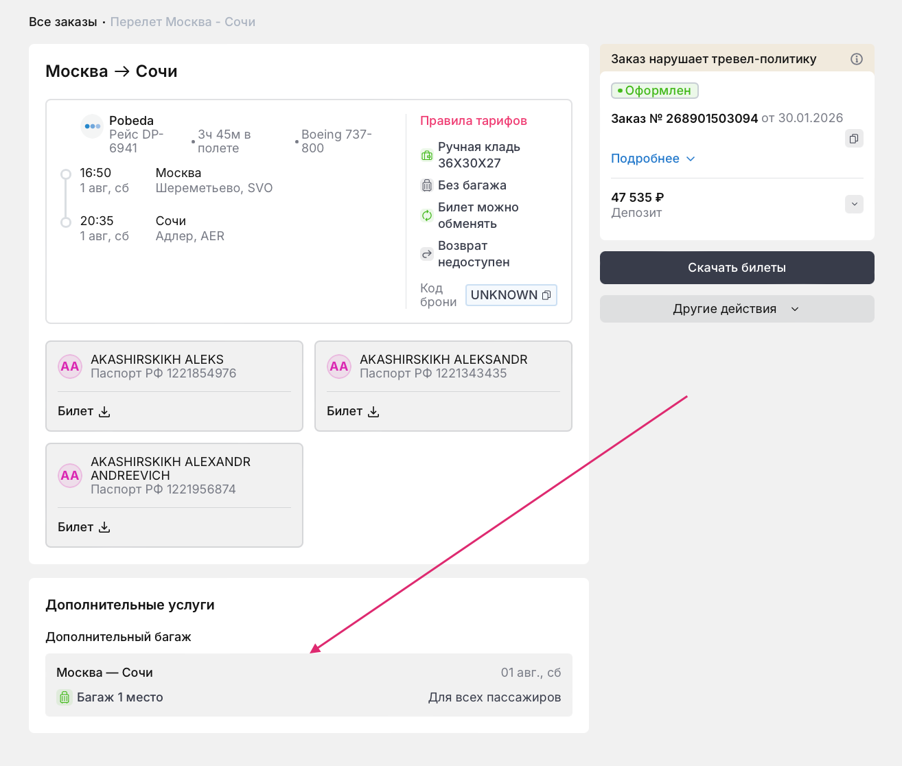The image size is (902, 766).
Task: Click the refund unavailable icon
Action: click(426, 254)
